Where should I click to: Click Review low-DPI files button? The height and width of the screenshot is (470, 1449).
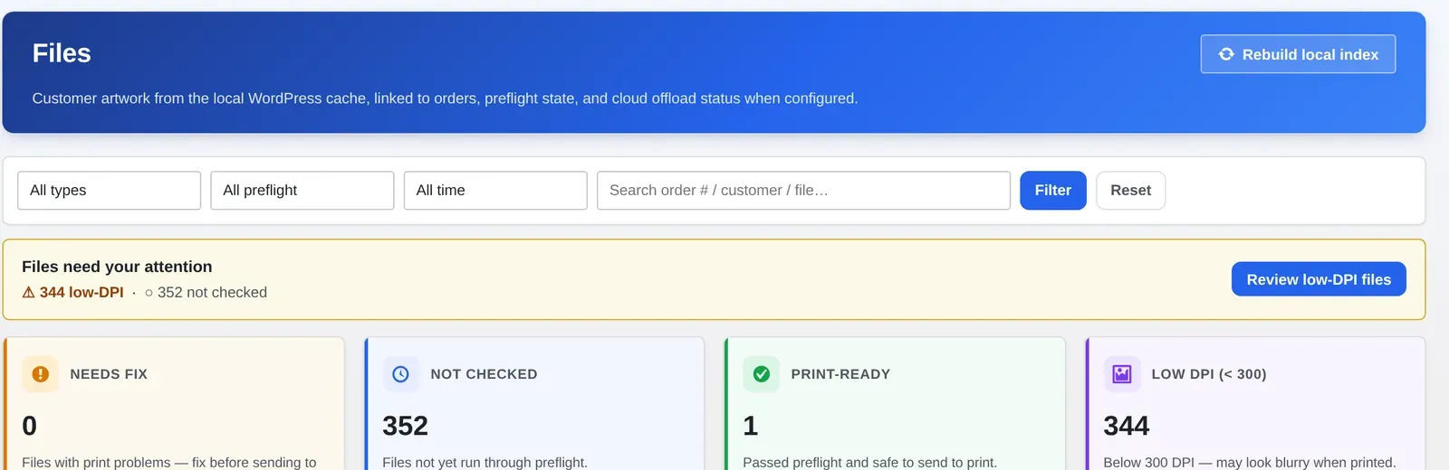tap(1319, 279)
